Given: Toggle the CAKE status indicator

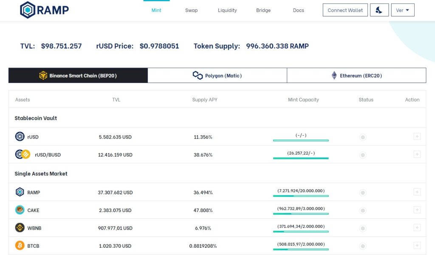Looking at the screenshot, I should [363, 210].
